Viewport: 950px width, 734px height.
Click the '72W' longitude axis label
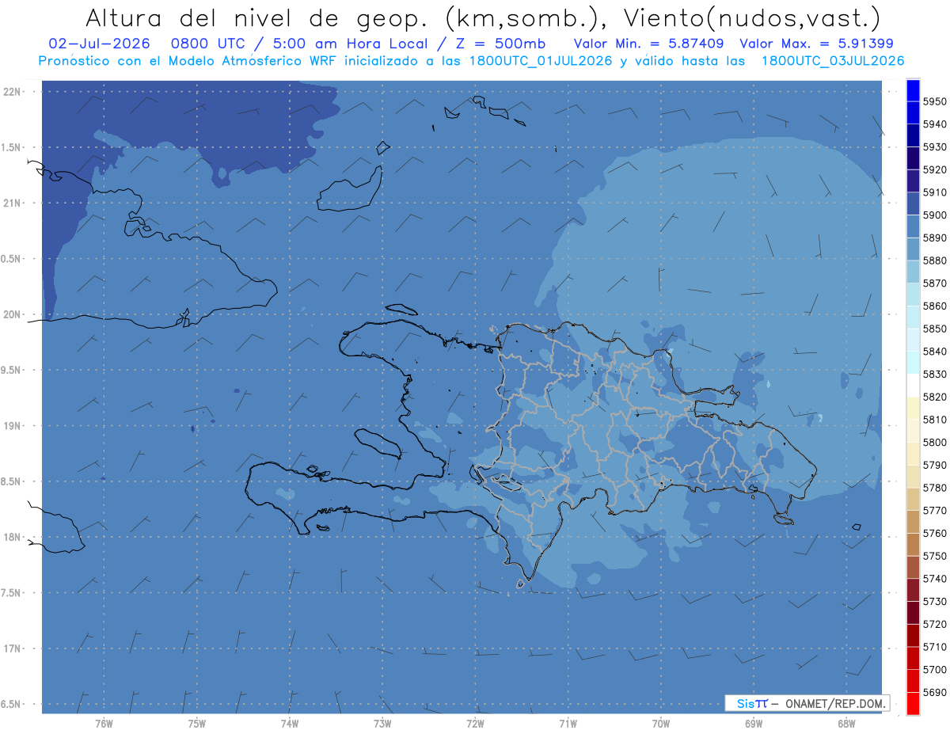coord(475,723)
